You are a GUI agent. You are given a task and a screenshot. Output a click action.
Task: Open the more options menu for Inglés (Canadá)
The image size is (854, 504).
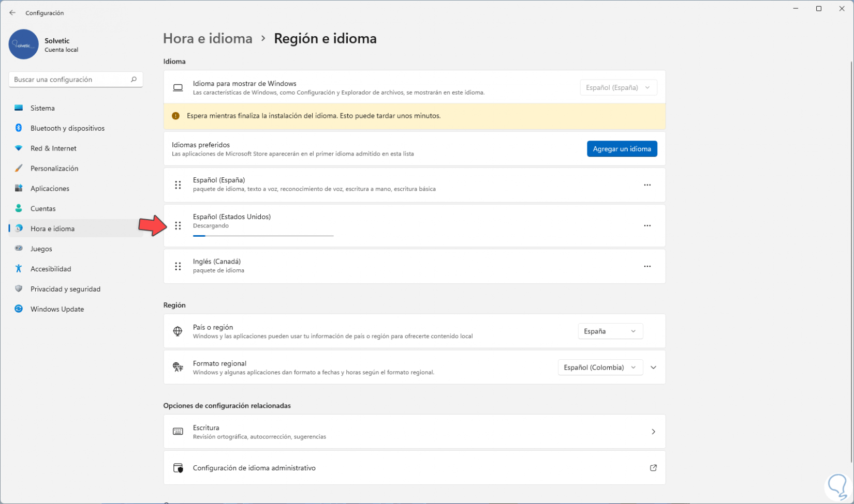647,266
